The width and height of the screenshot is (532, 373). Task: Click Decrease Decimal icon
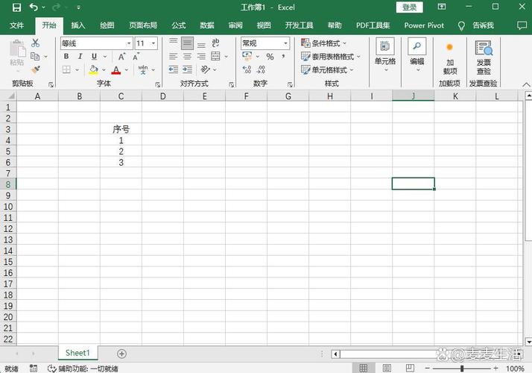(261, 69)
